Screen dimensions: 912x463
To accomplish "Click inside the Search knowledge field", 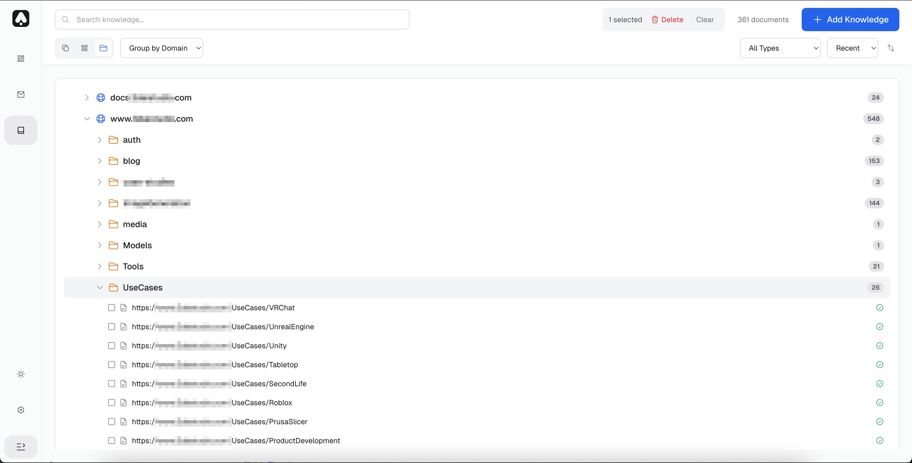I will tap(232, 20).
